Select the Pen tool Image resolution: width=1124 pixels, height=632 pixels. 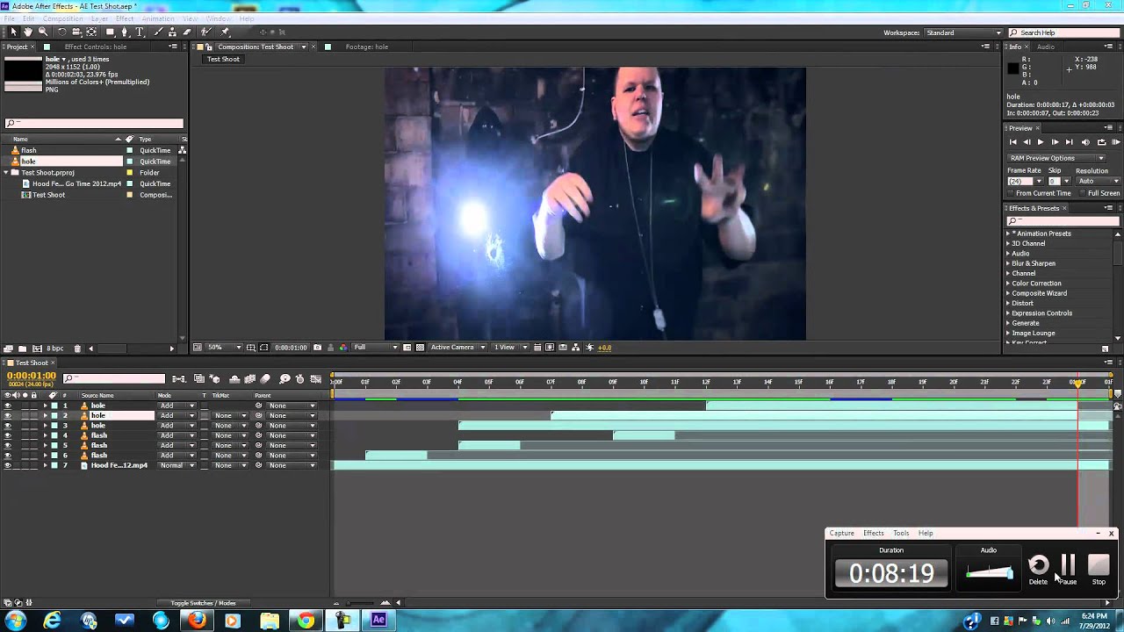[x=125, y=32]
